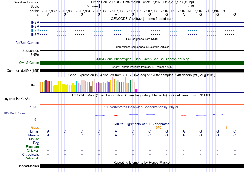The image size is (244, 172).
Task: Click the T mismatch base in Rhesus row
Action: click(x=65, y=135)
